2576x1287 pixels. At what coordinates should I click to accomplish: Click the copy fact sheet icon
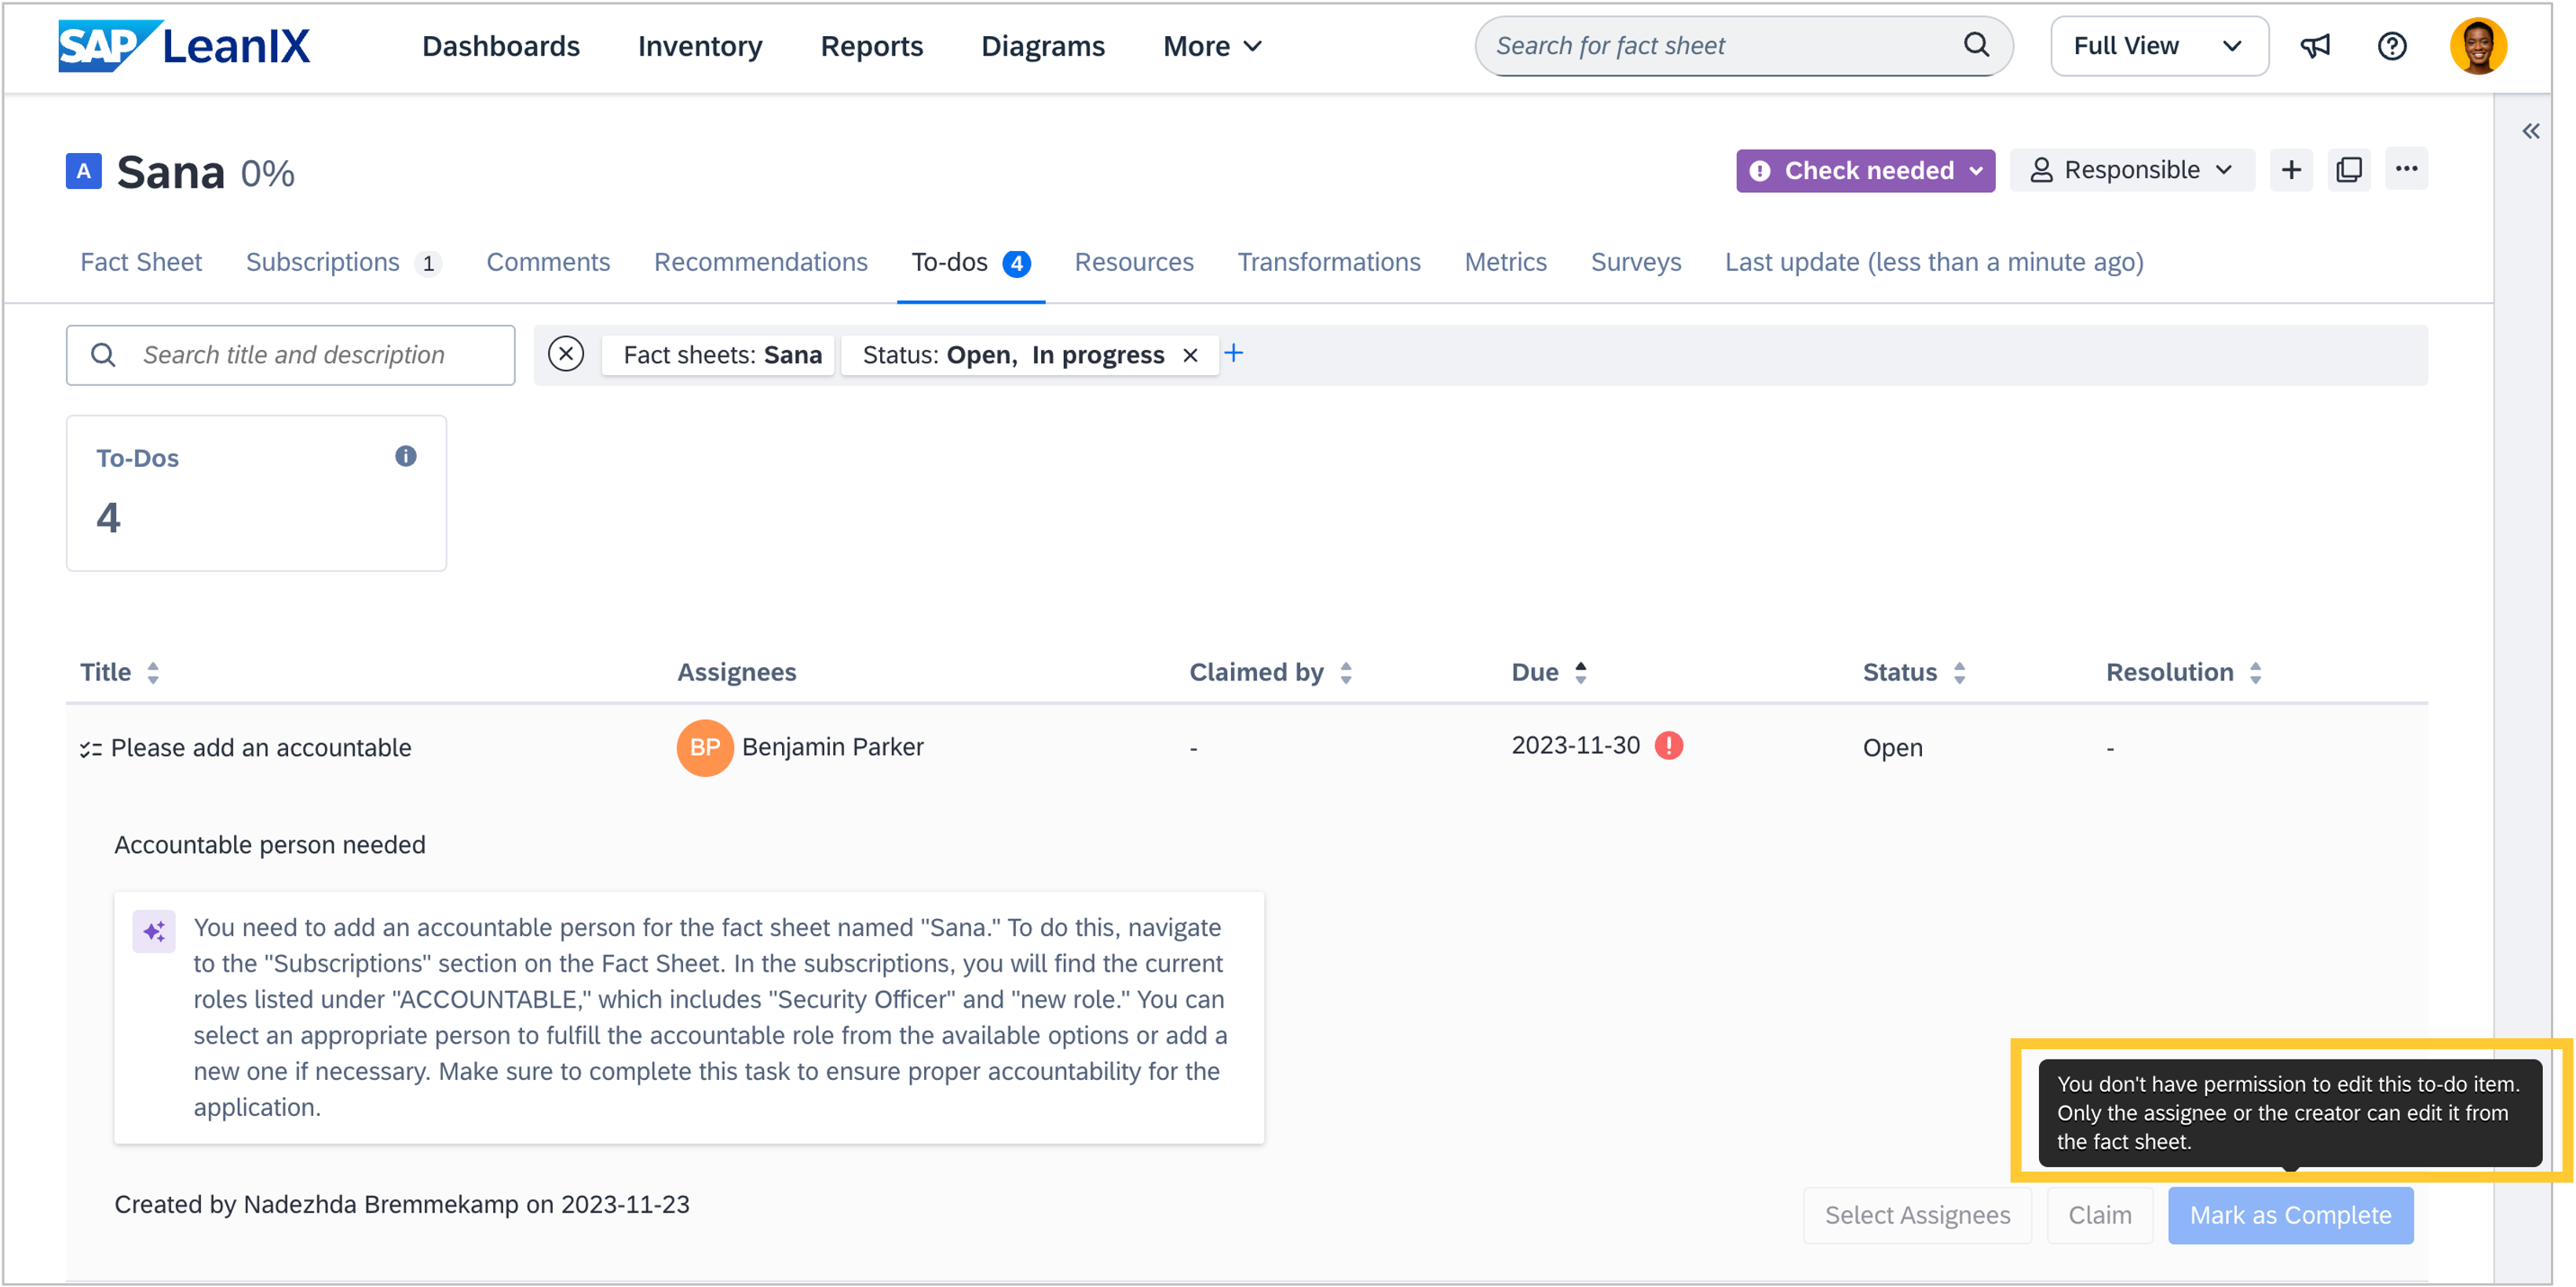pos(2348,170)
